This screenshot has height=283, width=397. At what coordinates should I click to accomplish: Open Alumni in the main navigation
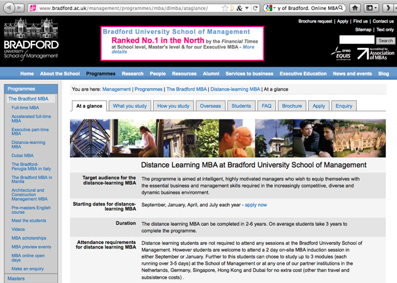211,74
